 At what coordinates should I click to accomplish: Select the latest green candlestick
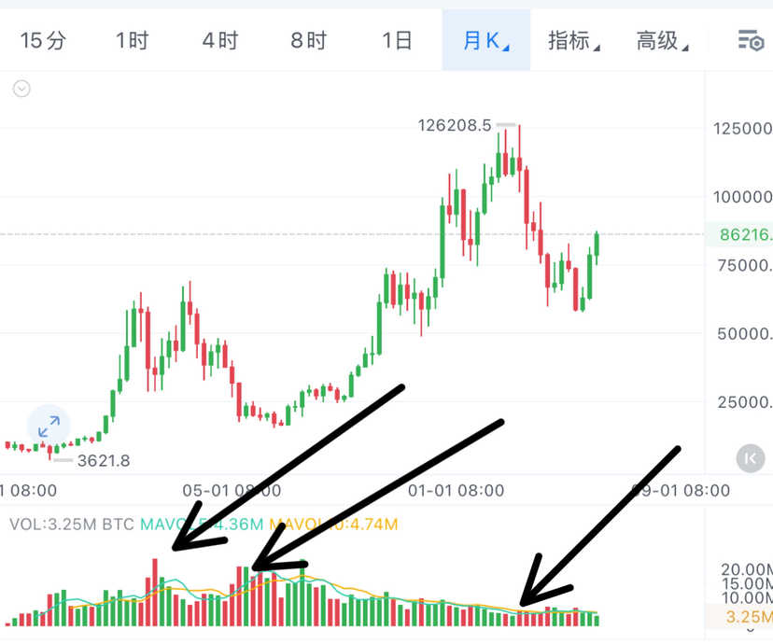pos(597,248)
